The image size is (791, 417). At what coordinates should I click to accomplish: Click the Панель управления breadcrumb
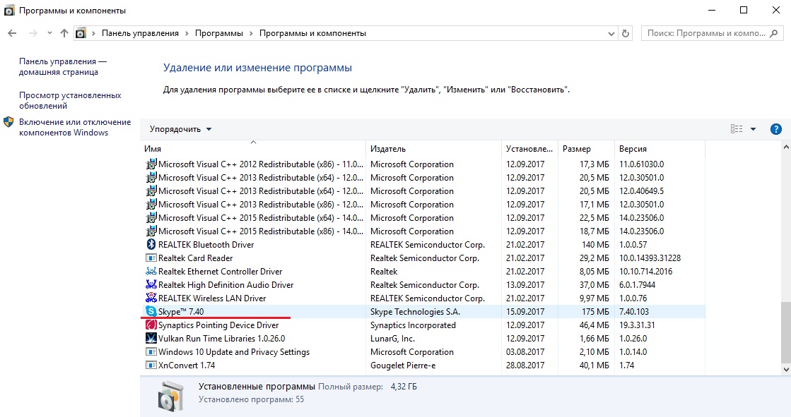[140, 33]
